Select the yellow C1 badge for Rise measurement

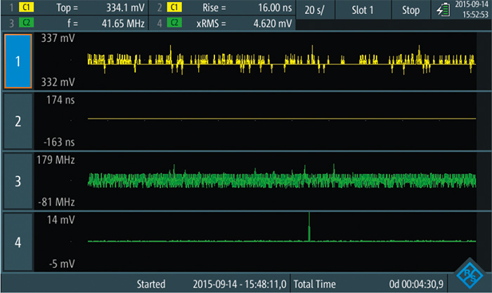click(x=174, y=8)
